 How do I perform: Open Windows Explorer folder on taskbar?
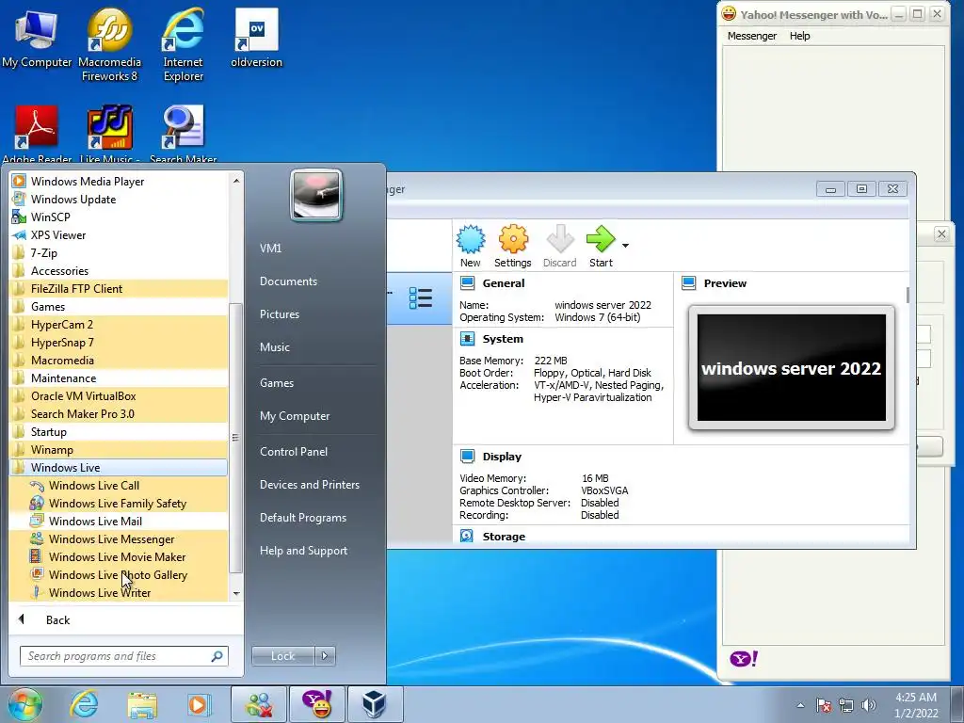click(142, 704)
